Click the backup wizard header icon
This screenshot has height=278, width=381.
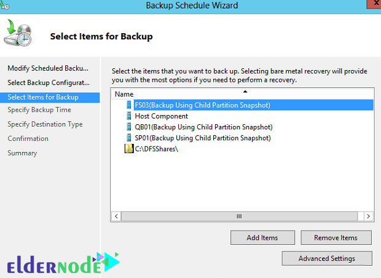(x=18, y=33)
